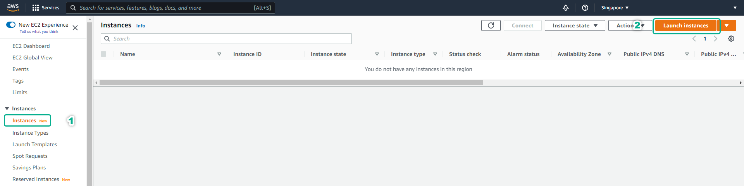The width and height of the screenshot is (744, 186).
Task: Toggle the New EC2 Experience switch
Action: [x=11, y=25]
